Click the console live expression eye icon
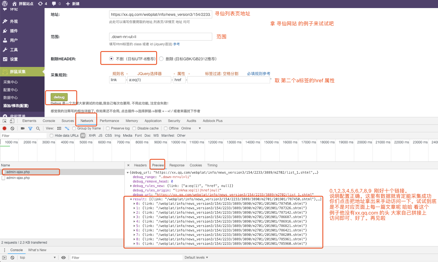This screenshot has width=438, height=262. pos(63,258)
